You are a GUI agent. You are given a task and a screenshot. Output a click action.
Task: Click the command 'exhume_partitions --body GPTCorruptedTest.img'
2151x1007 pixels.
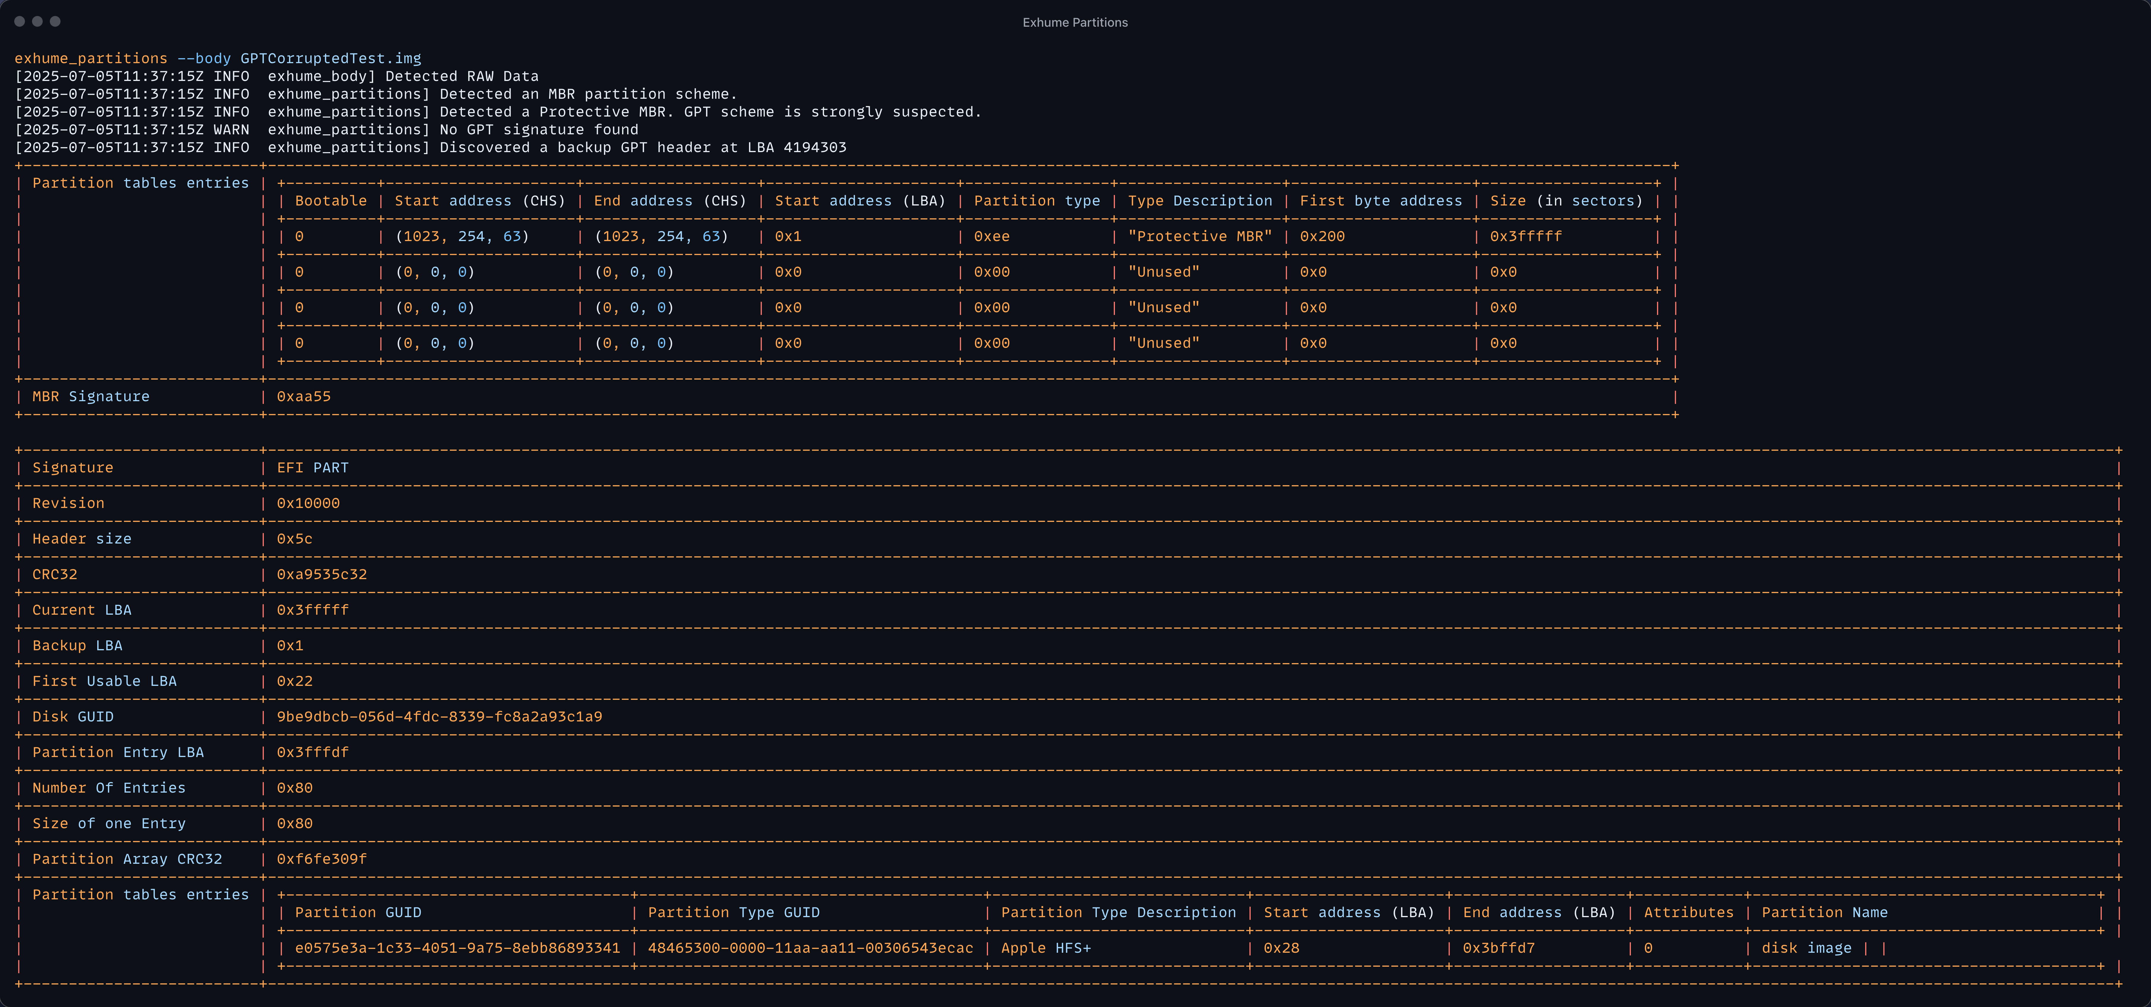click(218, 58)
